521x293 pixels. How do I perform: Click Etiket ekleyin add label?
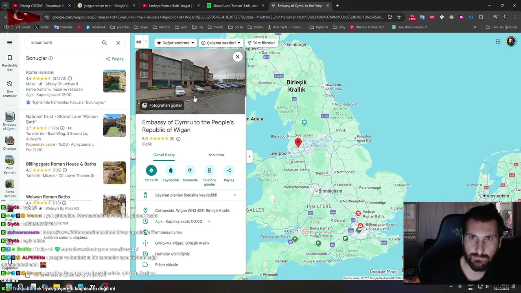[x=166, y=265]
